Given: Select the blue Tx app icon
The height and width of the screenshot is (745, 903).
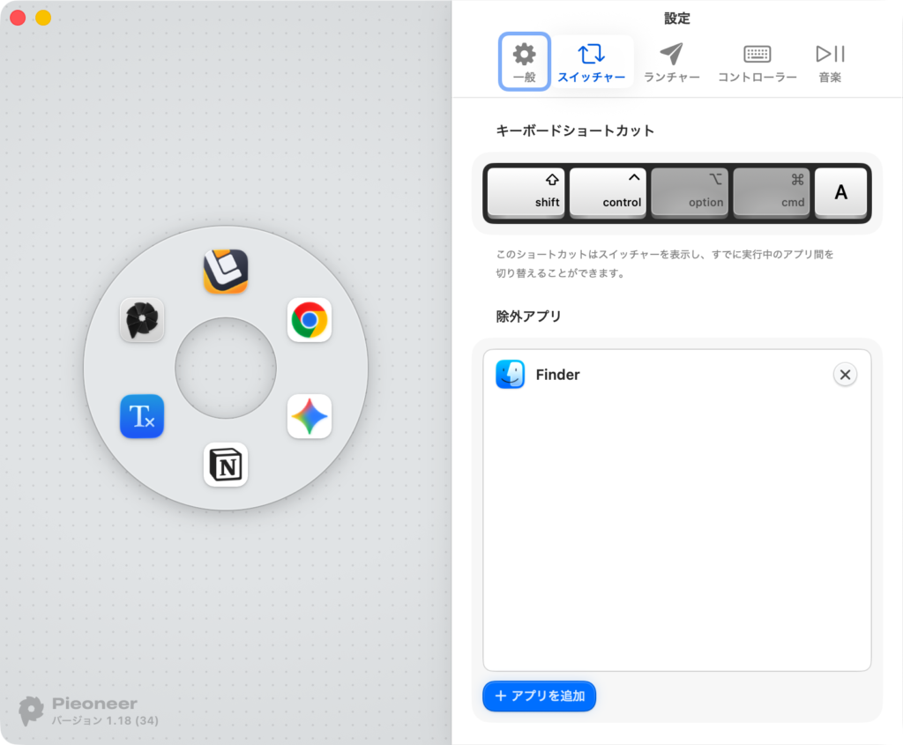Looking at the screenshot, I should [x=142, y=416].
